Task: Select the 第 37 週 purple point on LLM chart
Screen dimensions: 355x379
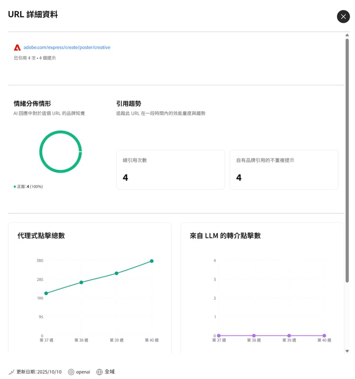Action: [219, 335]
